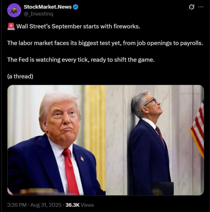
Task: Open the right photo of man against marble wall
Action: 155,140
